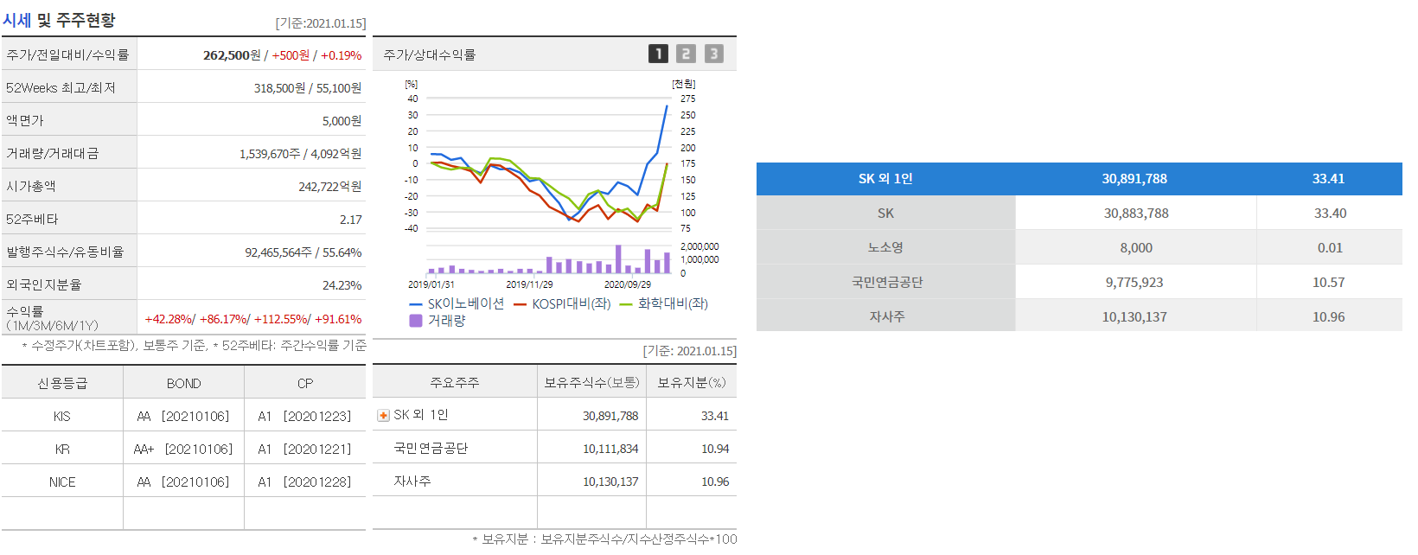Click the 기준: 2021.01.15 date under chart
Image resolution: width=1418 pixels, height=555 pixels.
pyautogui.click(x=690, y=351)
